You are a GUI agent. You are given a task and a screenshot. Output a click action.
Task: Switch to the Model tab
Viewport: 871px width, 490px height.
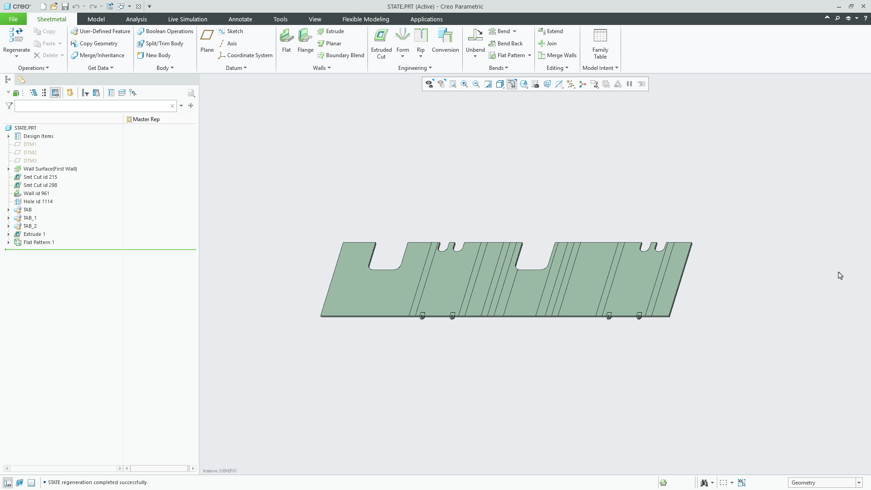tap(96, 19)
